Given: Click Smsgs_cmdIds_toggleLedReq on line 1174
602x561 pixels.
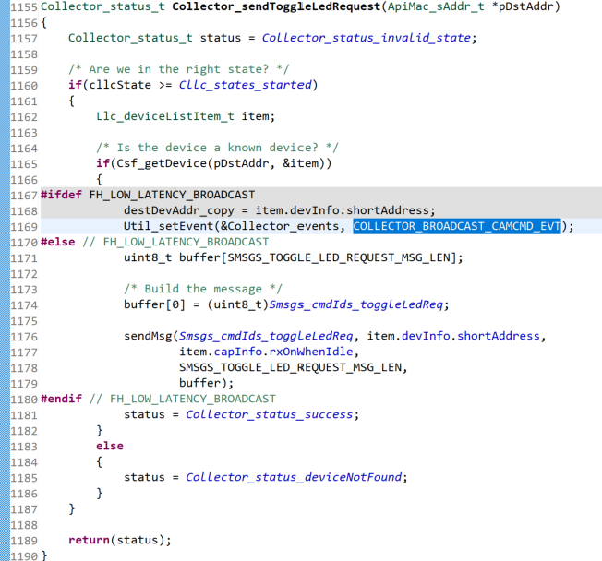Looking at the screenshot, I should (355, 304).
